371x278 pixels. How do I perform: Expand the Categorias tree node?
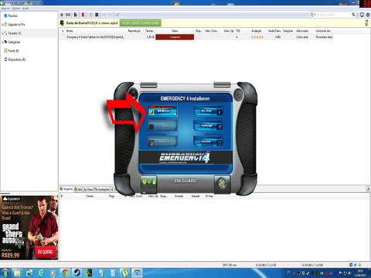2,42
